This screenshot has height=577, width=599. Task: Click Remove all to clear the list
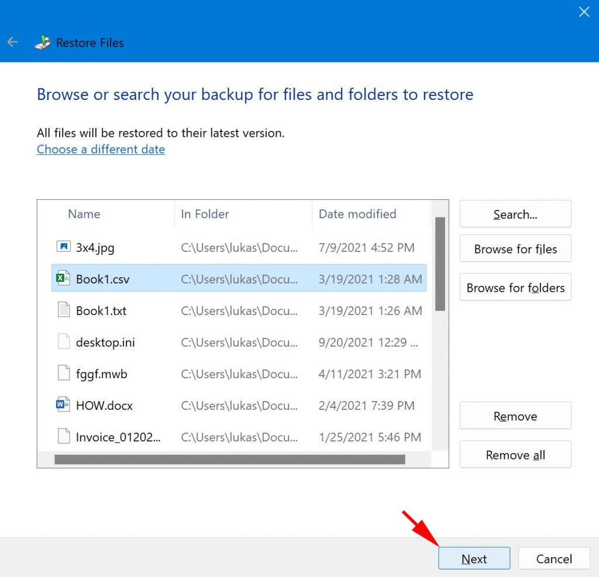515,454
